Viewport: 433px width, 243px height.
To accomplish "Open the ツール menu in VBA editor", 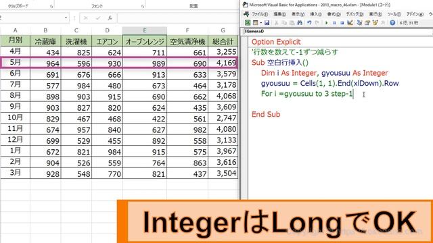I will pos(394,14).
